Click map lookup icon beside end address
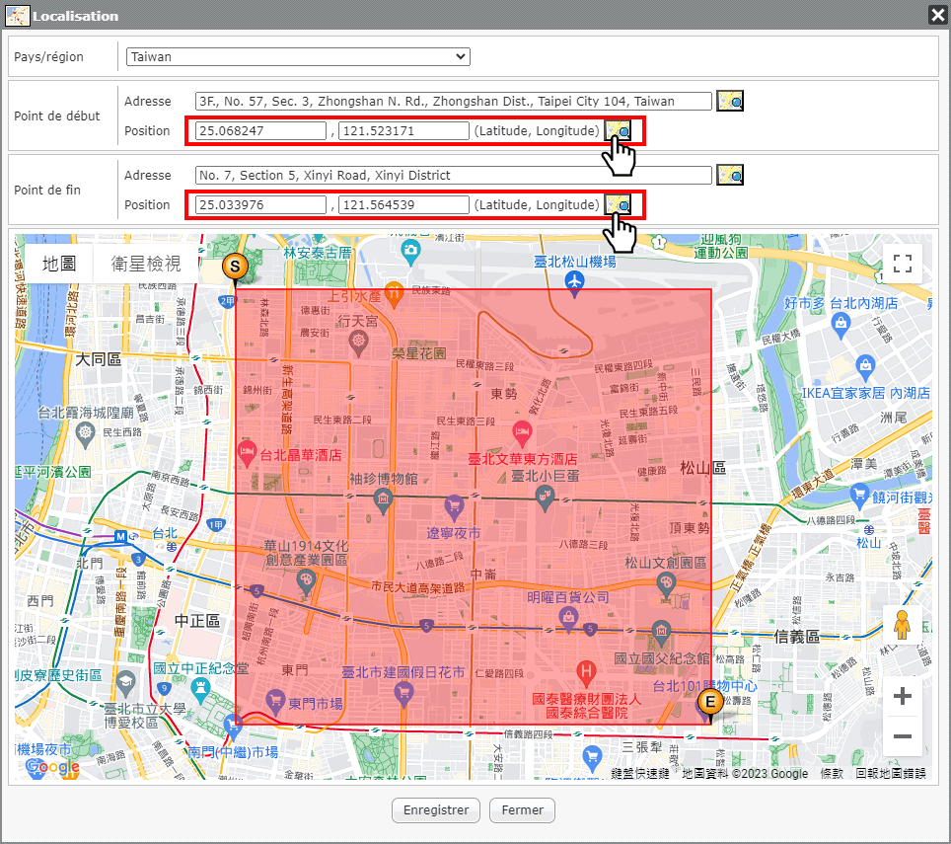951x844 pixels. click(x=729, y=175)
